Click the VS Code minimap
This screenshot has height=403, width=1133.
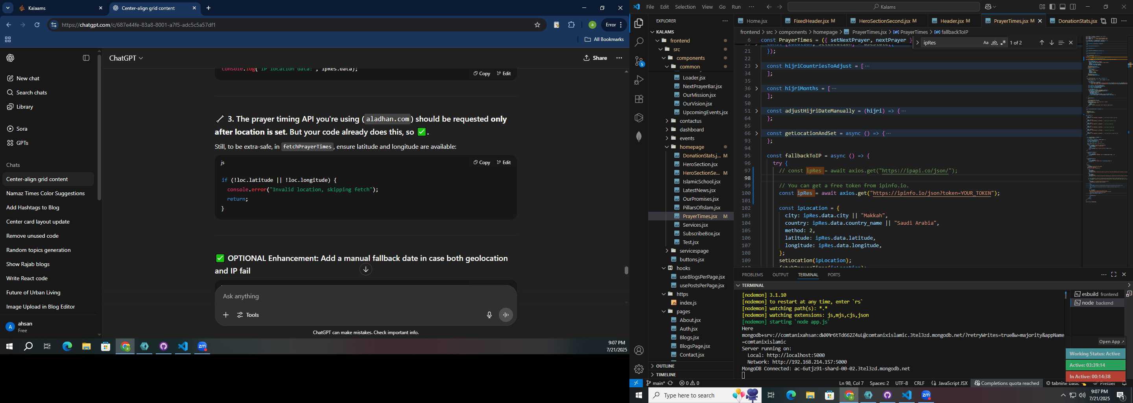tap(1106, 119)
